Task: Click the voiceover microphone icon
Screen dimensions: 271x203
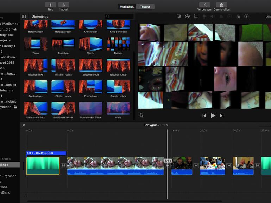Action: click(x=141, y=116)
